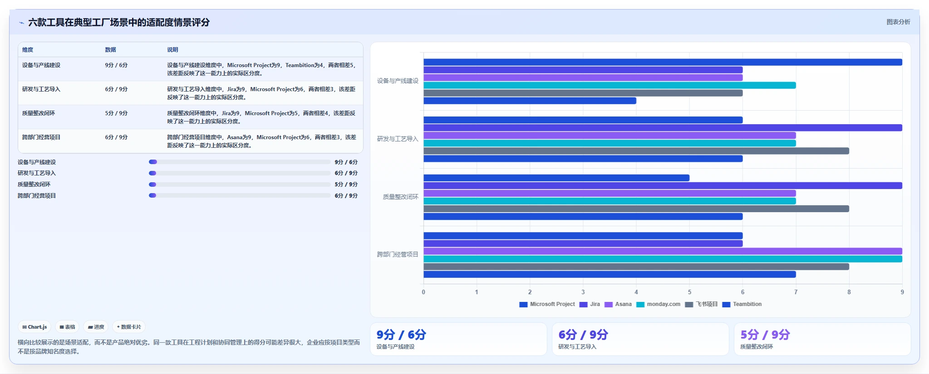Image resolution: width=929 pixels, height=374 pixels.
Task: Toggle Teambition series in chart legend
Action: click(742, 305)
